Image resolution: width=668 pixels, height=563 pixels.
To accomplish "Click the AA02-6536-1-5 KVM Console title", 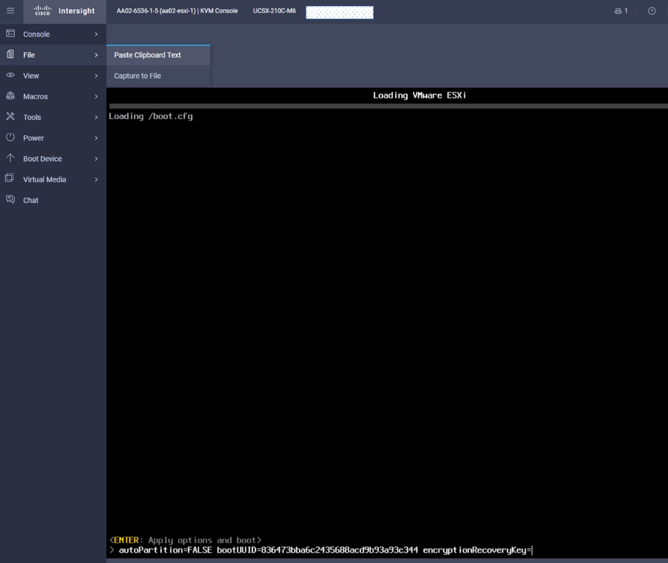I will click(x=177, y=10).
